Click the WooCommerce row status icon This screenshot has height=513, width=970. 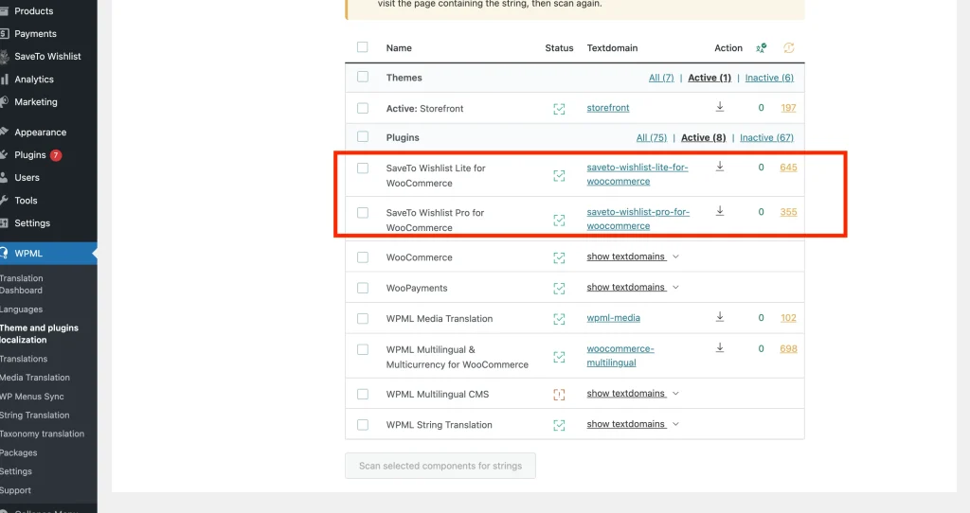click(559, 258)
